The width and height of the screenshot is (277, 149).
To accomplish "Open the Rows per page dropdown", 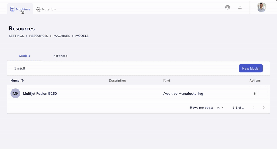I will (220, 108).
